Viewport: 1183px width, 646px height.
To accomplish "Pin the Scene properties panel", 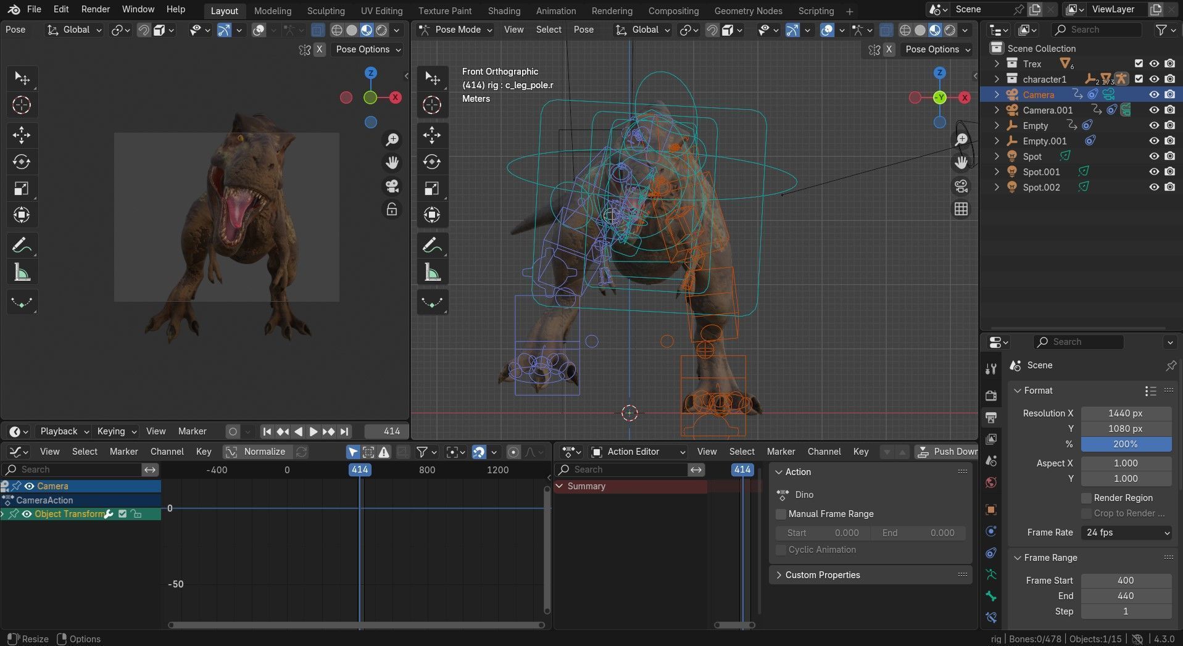I will pos(1171,365).
